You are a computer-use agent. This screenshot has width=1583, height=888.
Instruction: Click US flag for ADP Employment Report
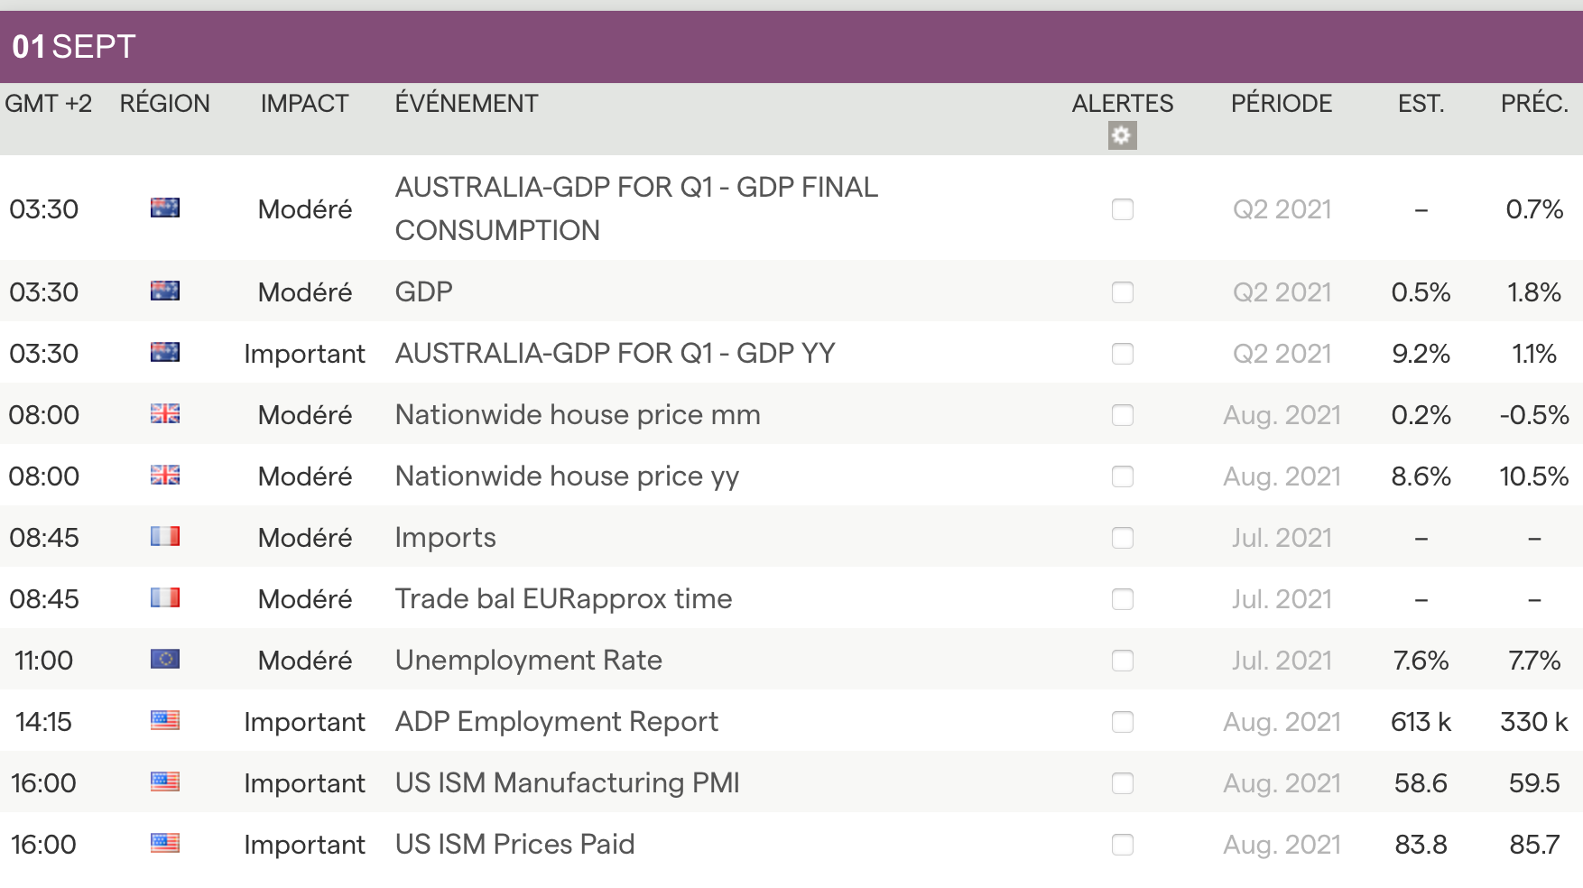click(165, 721)
